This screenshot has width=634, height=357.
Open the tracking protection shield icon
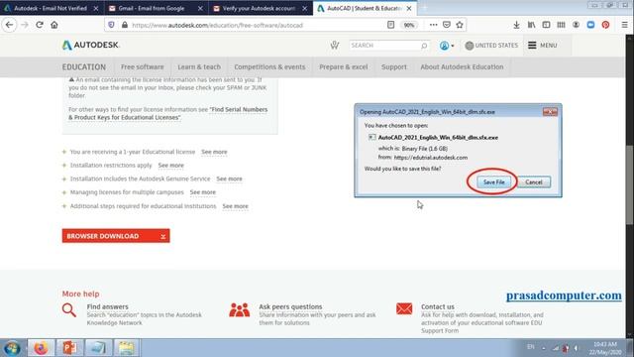pyautogui.click(x=111, y=25)
